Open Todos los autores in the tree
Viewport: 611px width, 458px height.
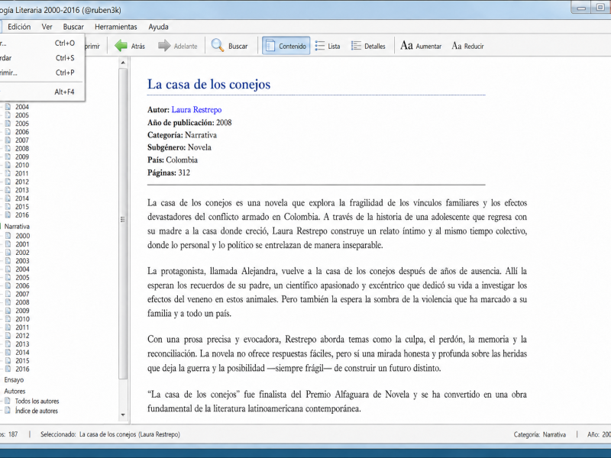pyautogui.click(x=37, y=402)
